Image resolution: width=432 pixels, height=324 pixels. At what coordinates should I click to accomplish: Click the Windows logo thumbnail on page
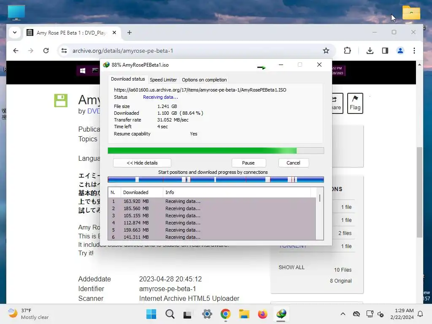83,71
